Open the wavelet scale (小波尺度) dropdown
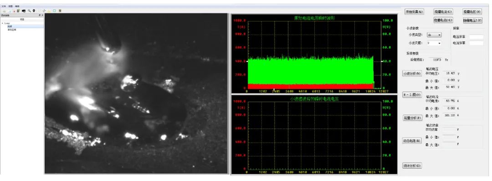 pyautogui.click(x=434, y=43)
